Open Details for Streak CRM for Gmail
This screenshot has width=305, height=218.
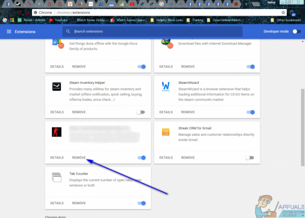coord(166,158)
